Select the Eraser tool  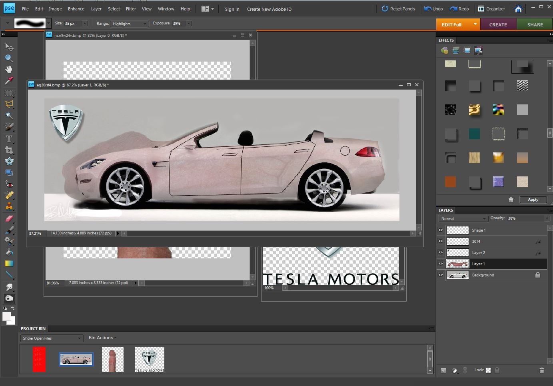(x=9, y=219)
